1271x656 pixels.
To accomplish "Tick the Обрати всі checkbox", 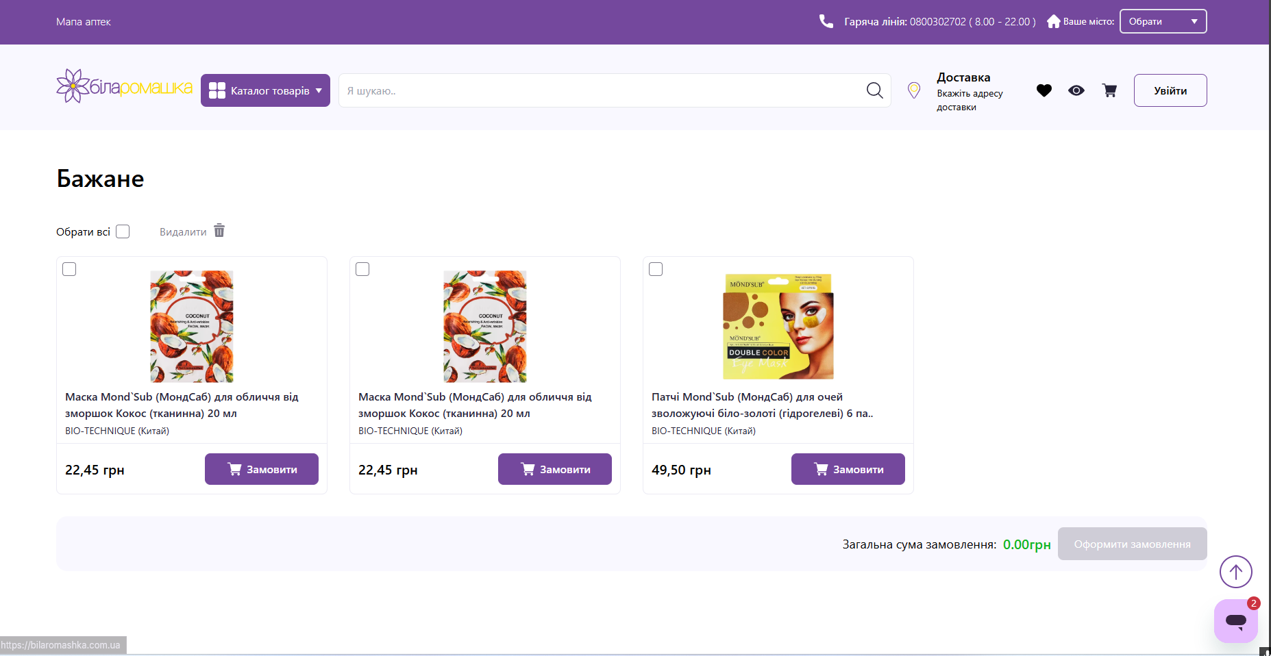I will (123, 231).
